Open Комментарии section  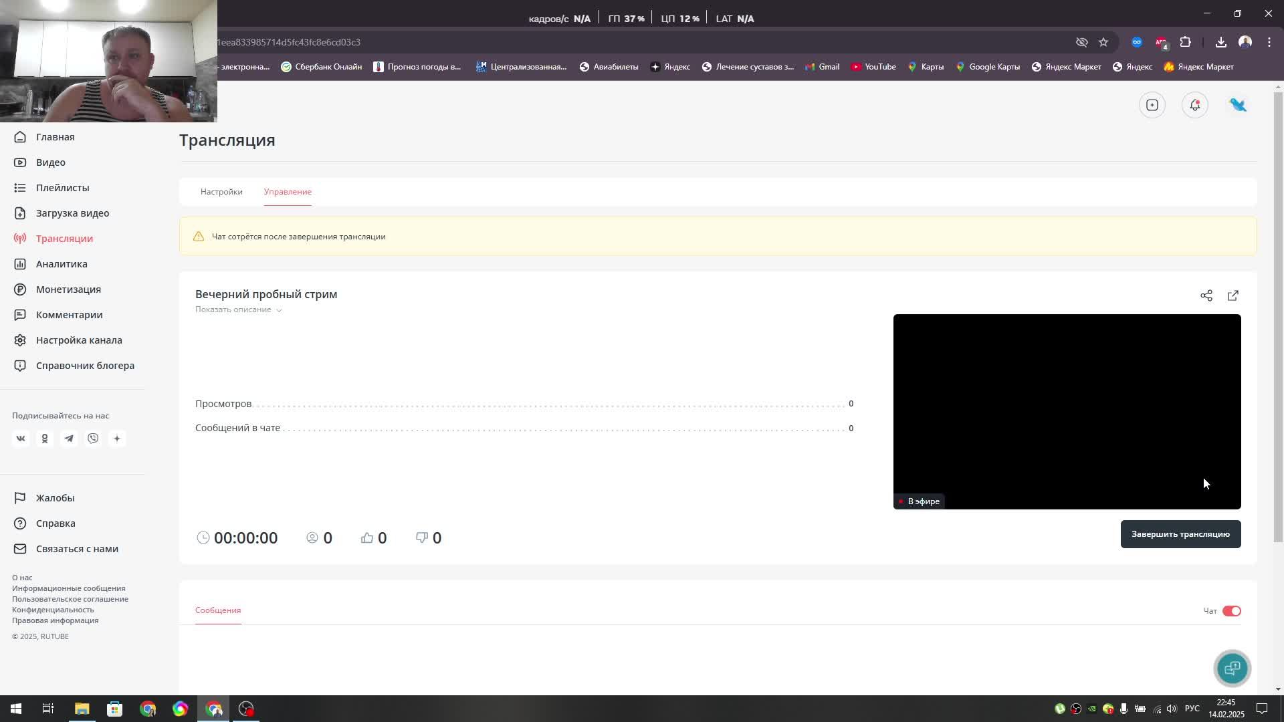(x=58, y=315)
